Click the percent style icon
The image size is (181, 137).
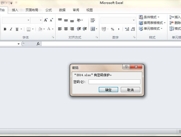(x=112, y=29)
